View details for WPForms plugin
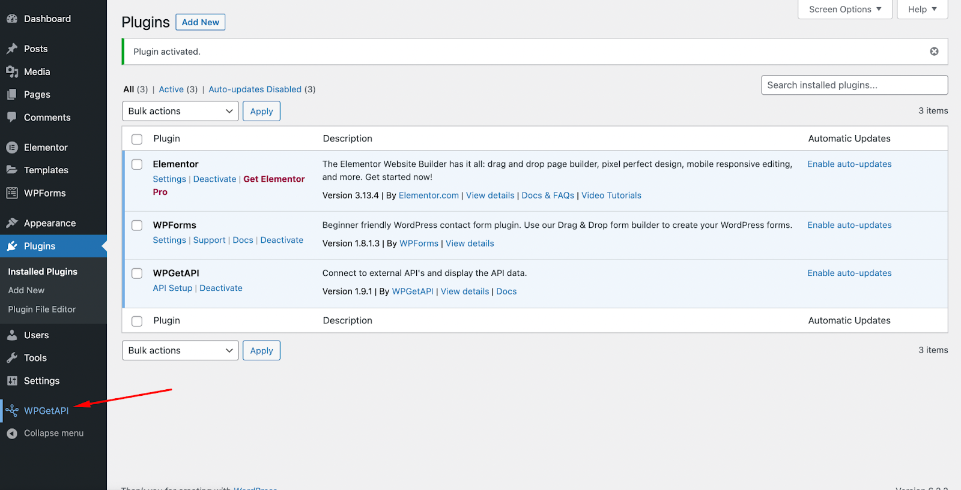Viewport: 961px width, 490px height. point(470,244)
